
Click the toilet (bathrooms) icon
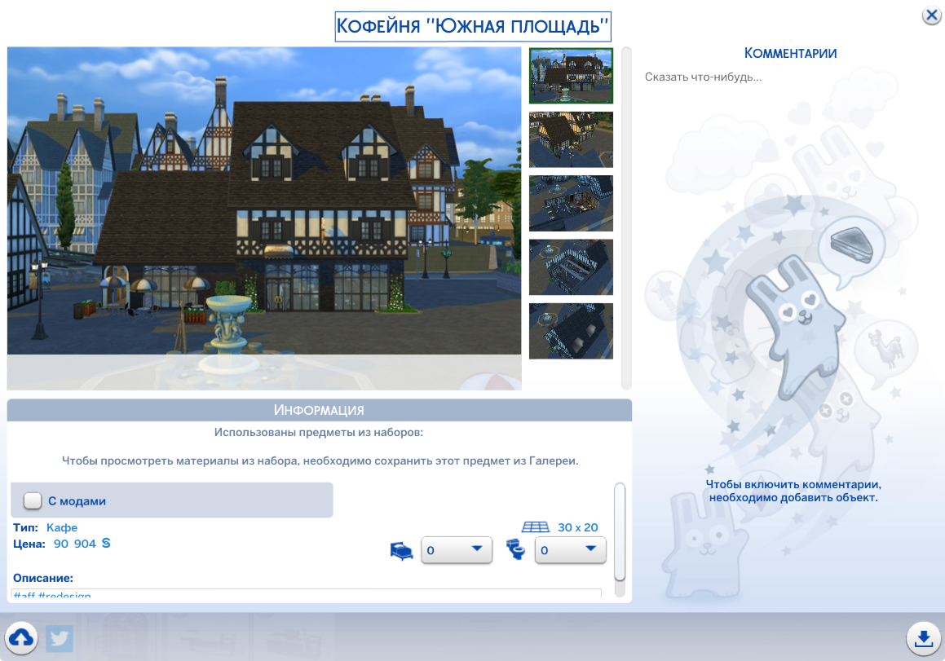(516, 549)
